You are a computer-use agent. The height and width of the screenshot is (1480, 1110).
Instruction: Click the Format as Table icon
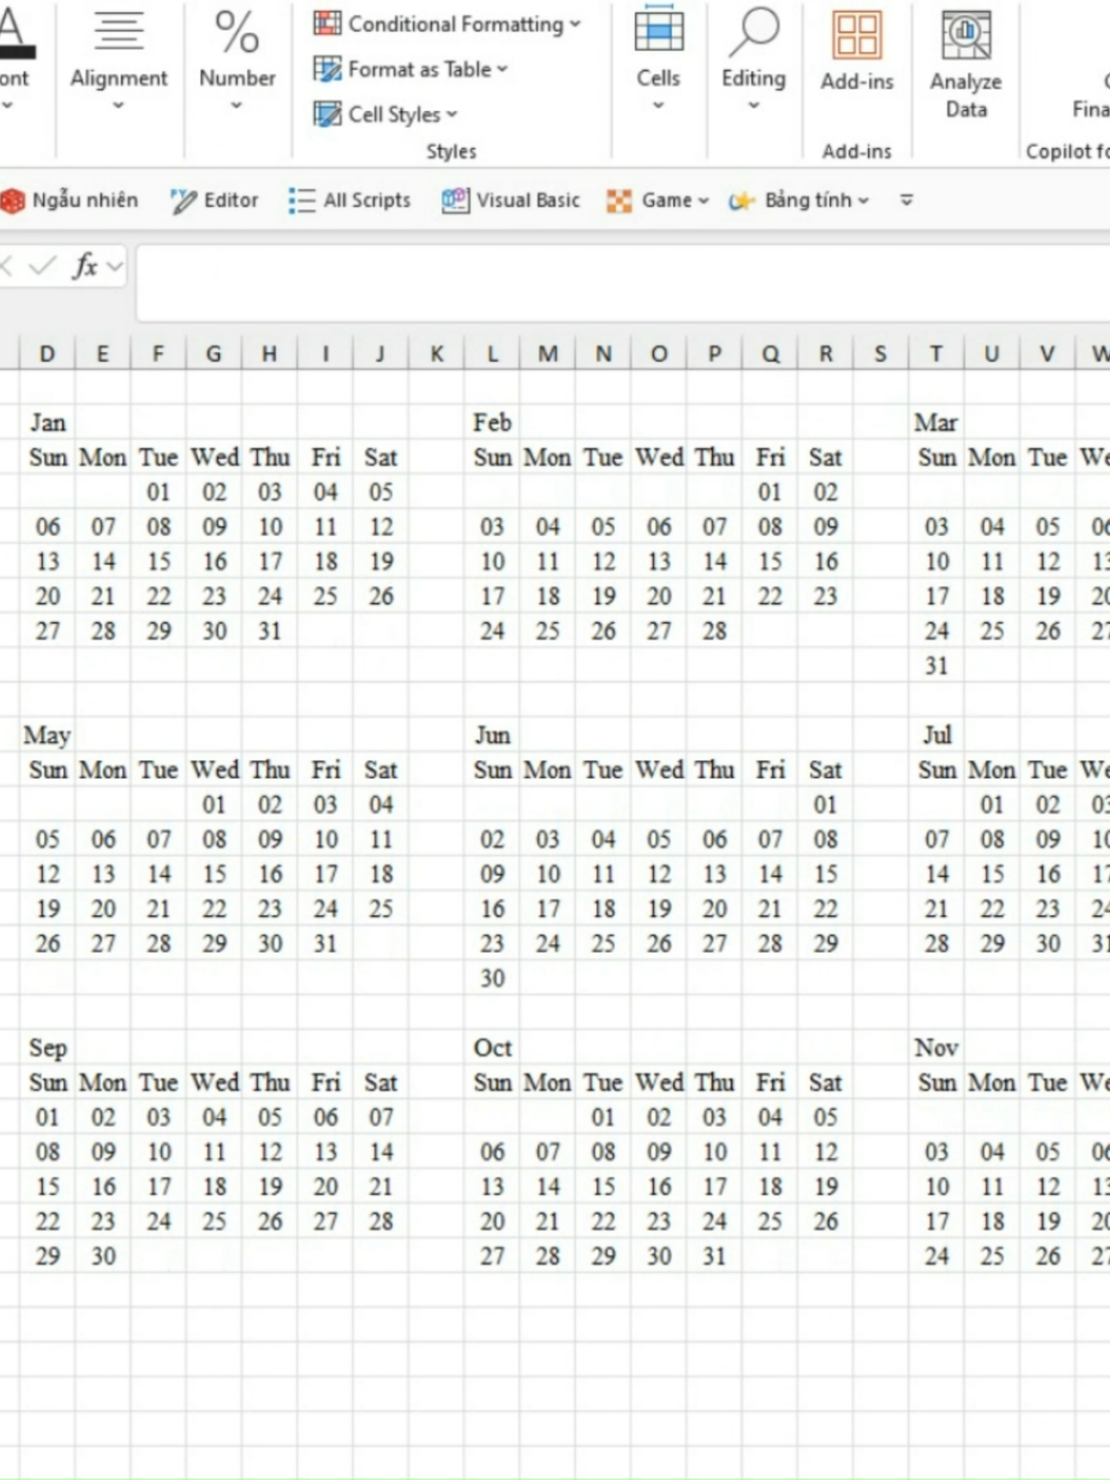pyautogui.click(x=327, y=70)
